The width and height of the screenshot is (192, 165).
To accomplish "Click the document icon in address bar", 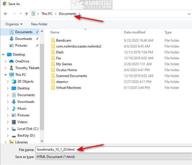I will click(33, 13).
